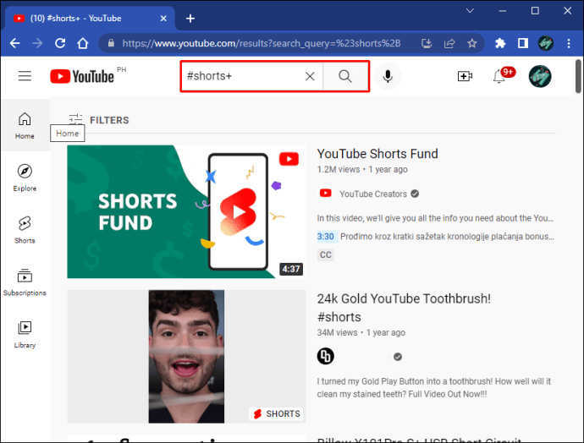Click YouTube Creators channel avatar
The width and height of the screenshot is (584, 443).
pos(326,193)
